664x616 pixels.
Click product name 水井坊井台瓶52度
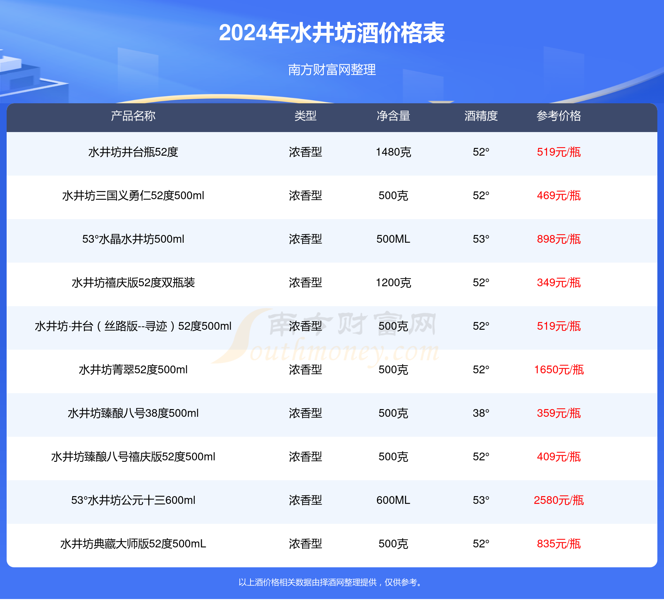133,152
